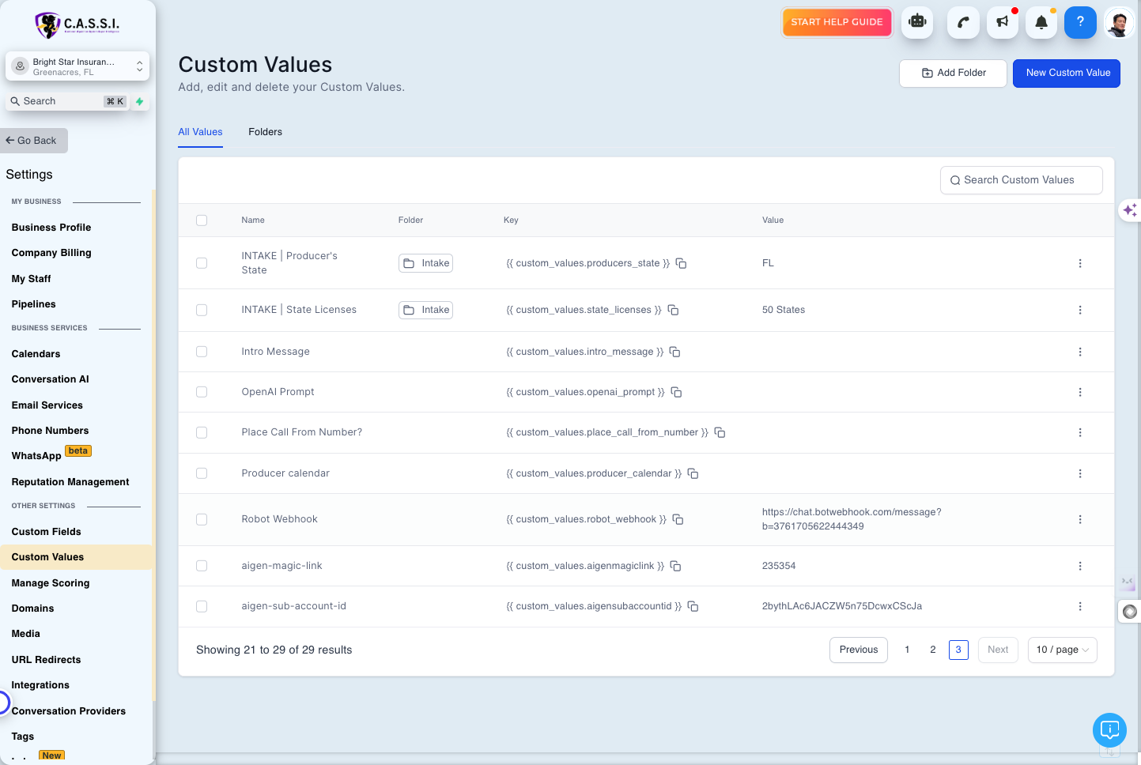This screenshot has width=1141, height=765.
Task: Copy the openai_prompt key
Action: click(x=676, y=392)
